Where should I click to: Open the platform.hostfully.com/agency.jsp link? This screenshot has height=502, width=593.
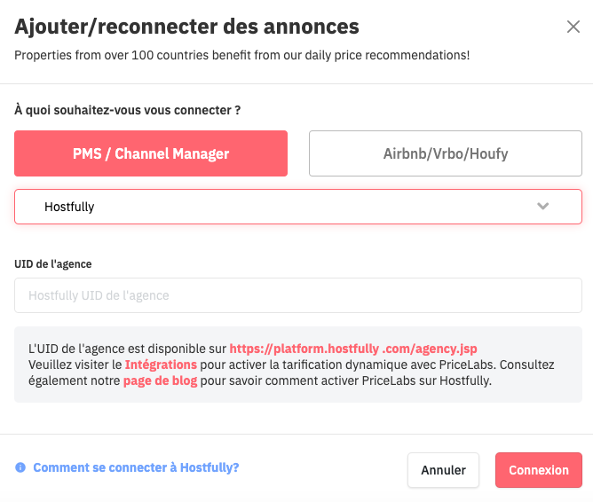(353, 349)
